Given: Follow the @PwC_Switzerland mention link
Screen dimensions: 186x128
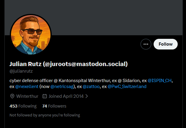Looking at the screenshot, I should click(127, 87).
